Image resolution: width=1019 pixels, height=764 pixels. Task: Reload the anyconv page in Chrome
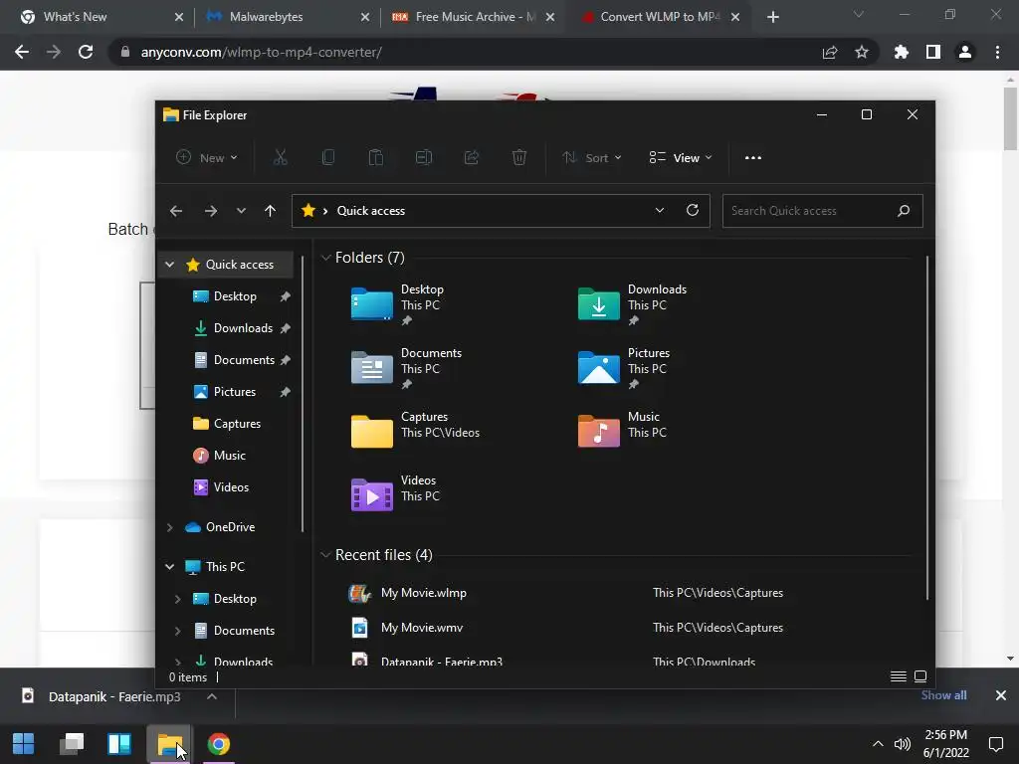pos(86,52)
